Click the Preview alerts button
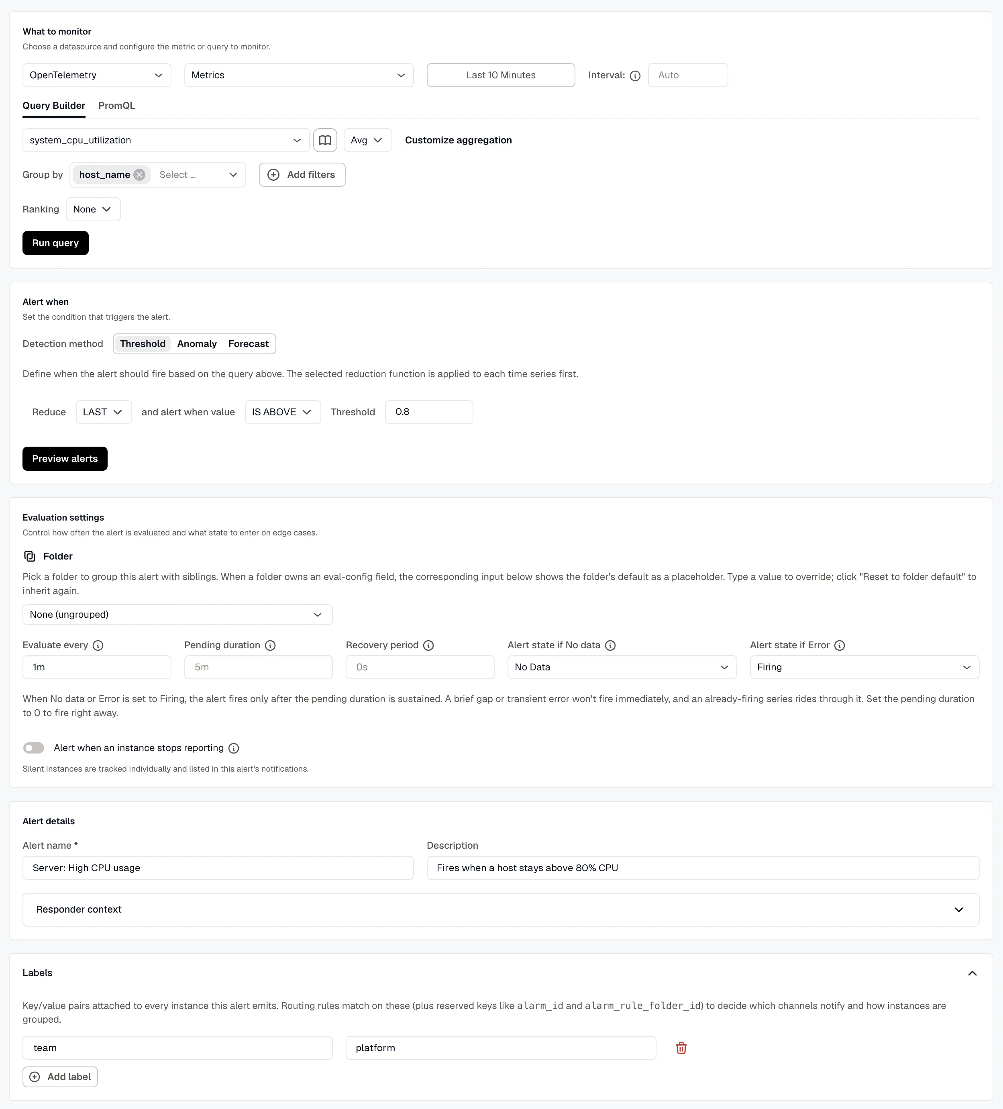1003x1109 pixels. 65,459
